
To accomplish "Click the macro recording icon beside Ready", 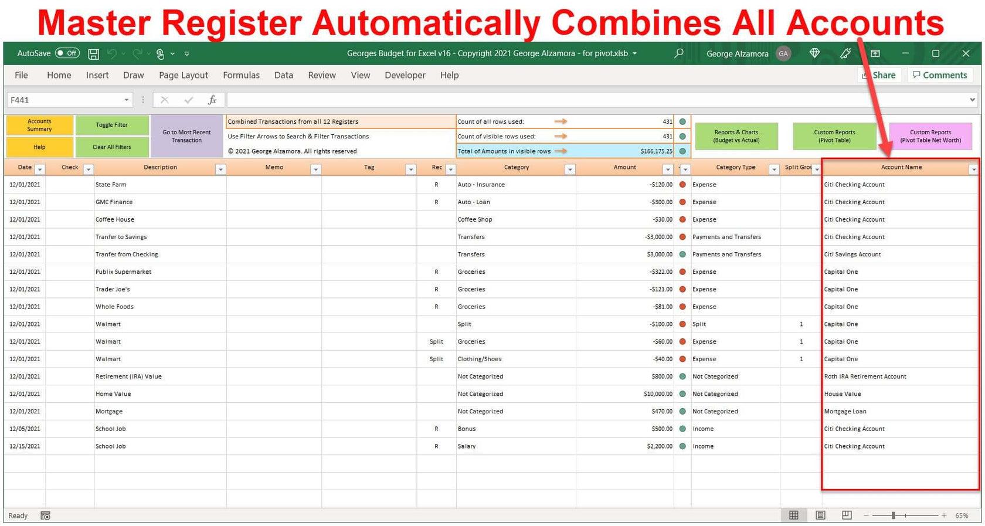I will point(45,516).
